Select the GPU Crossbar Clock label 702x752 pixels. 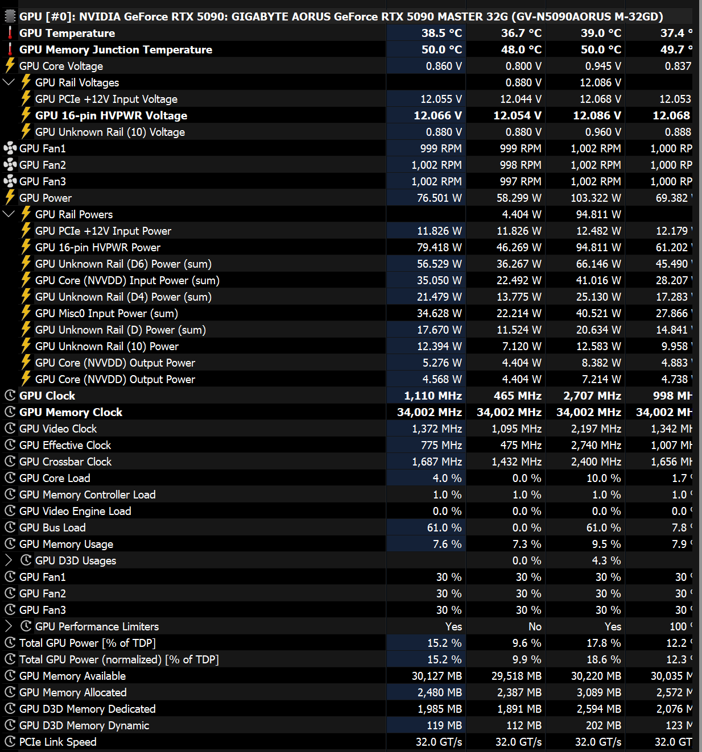click(x=65, y=462)
